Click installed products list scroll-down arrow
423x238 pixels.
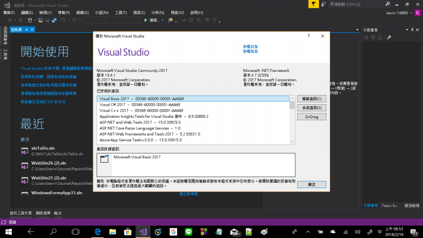(x=292, y=142)
